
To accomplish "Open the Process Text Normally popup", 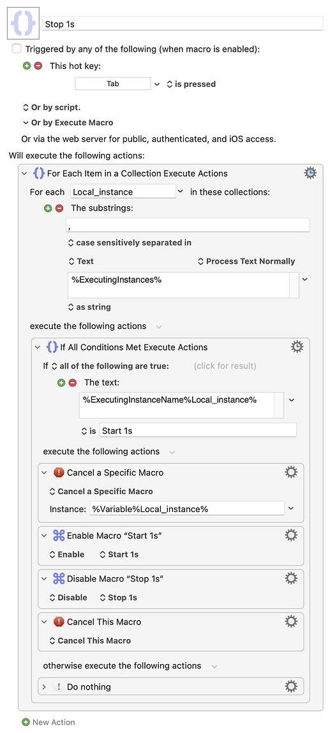I will pos(246,261).
